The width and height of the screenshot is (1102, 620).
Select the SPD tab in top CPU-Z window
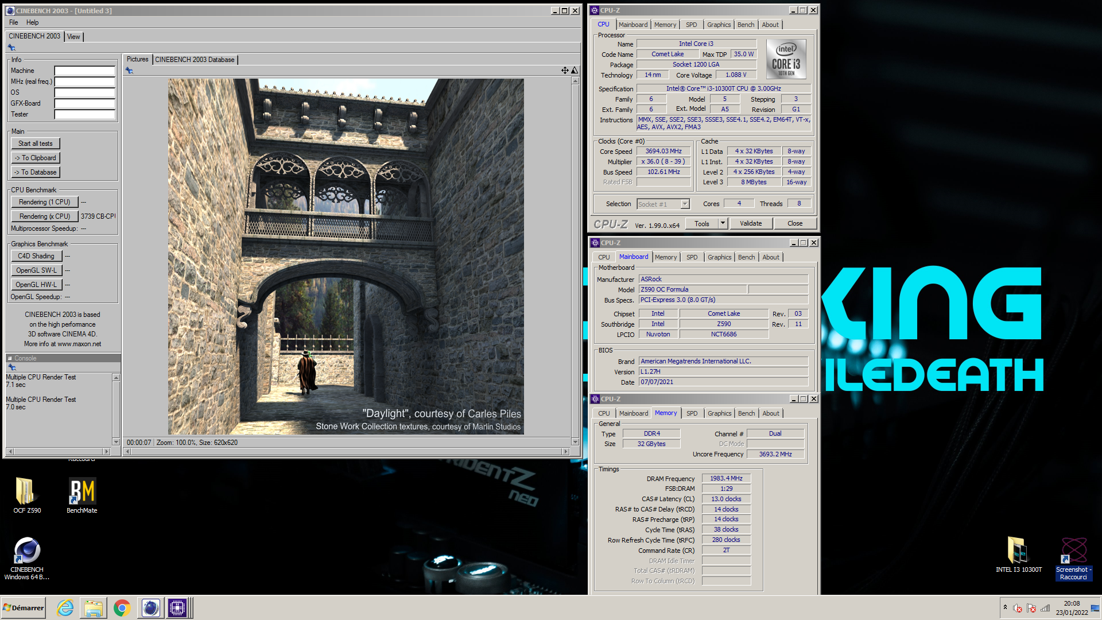[x=692, y=25]
